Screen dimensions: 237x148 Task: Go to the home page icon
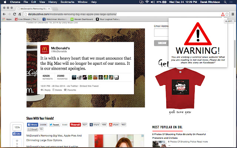[x=20, y=14]
